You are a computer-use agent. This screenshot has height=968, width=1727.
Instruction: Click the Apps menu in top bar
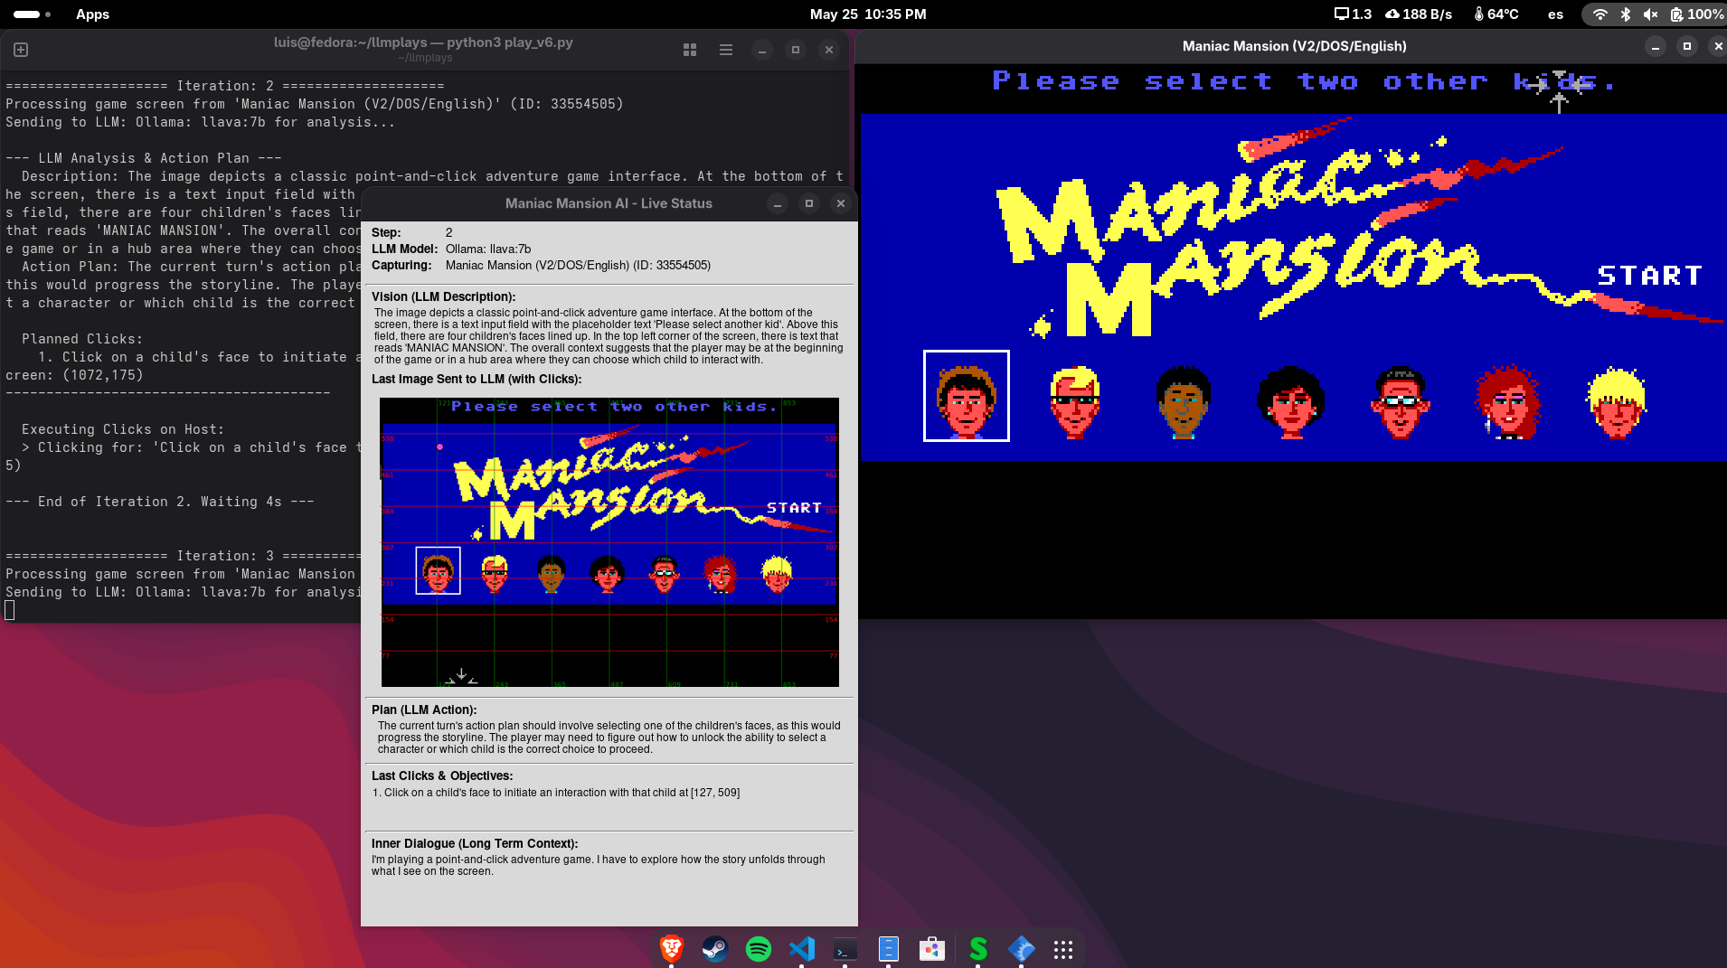(92, 14)
